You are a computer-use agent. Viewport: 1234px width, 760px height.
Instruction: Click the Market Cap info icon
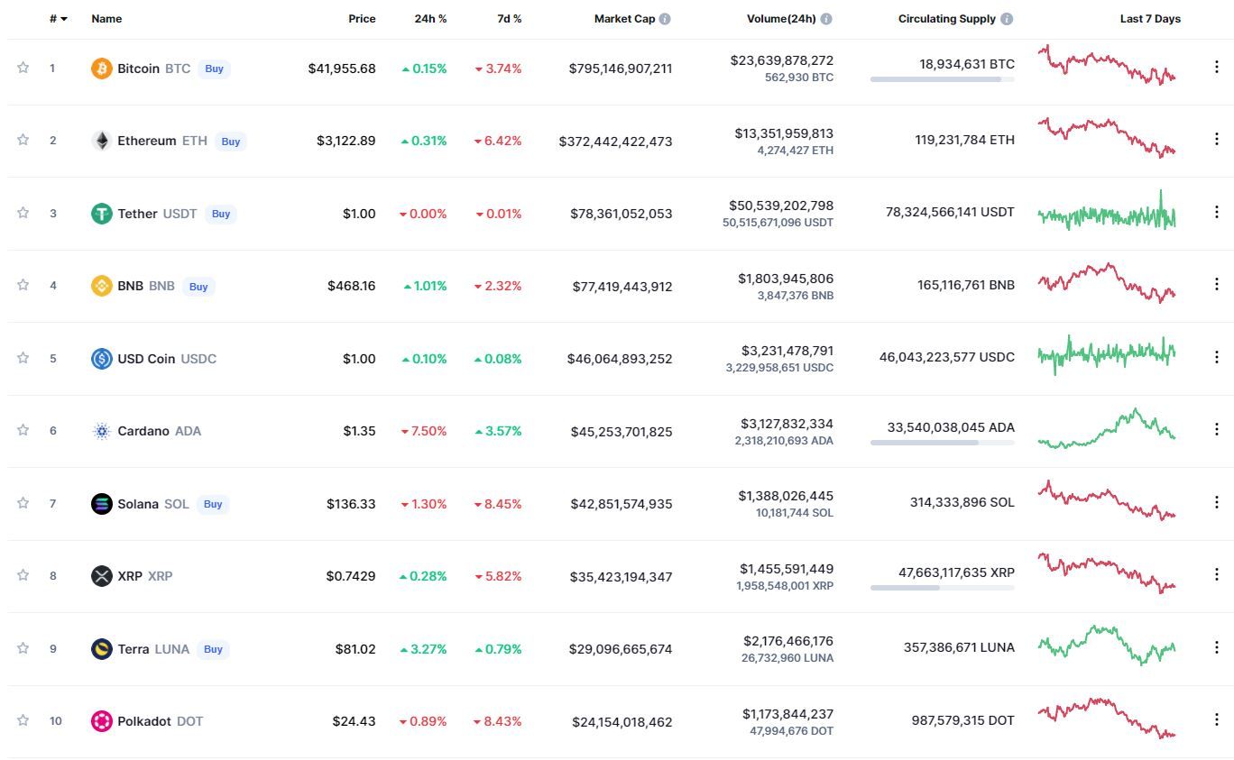(665, 19)
